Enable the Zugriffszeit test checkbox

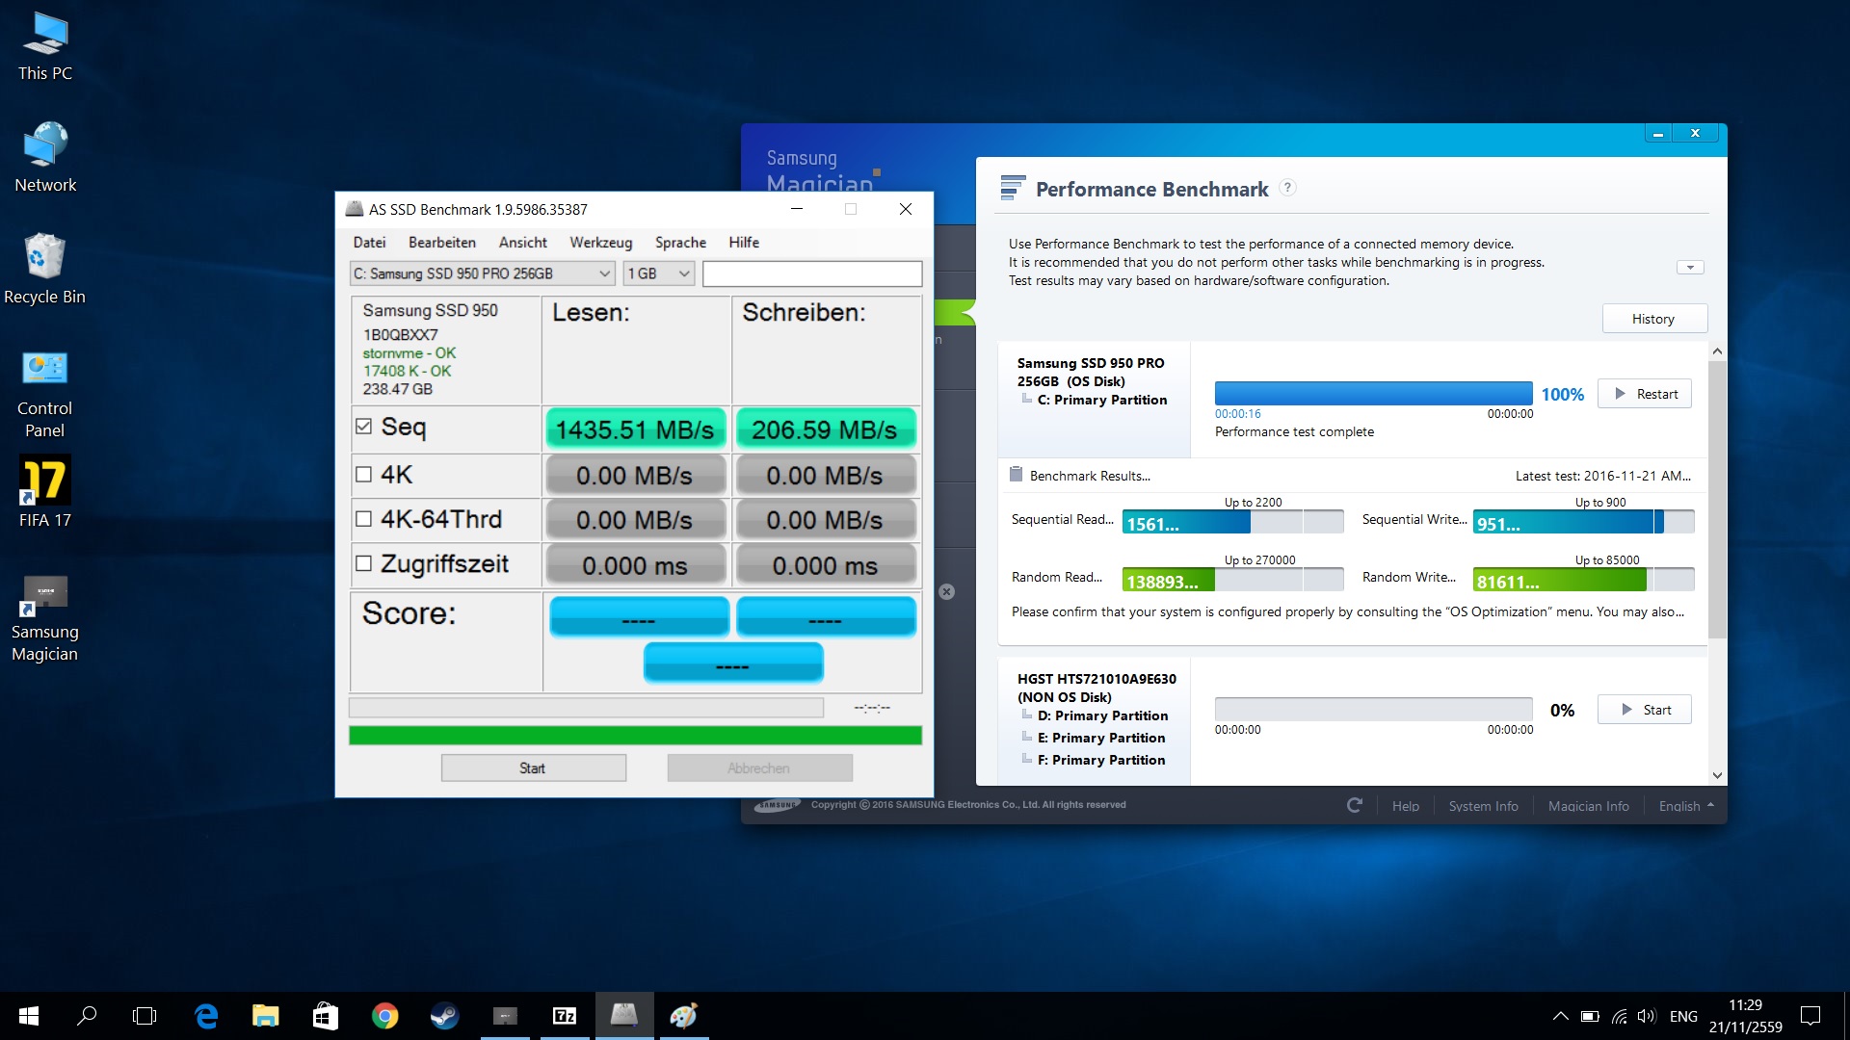[363, 563]
